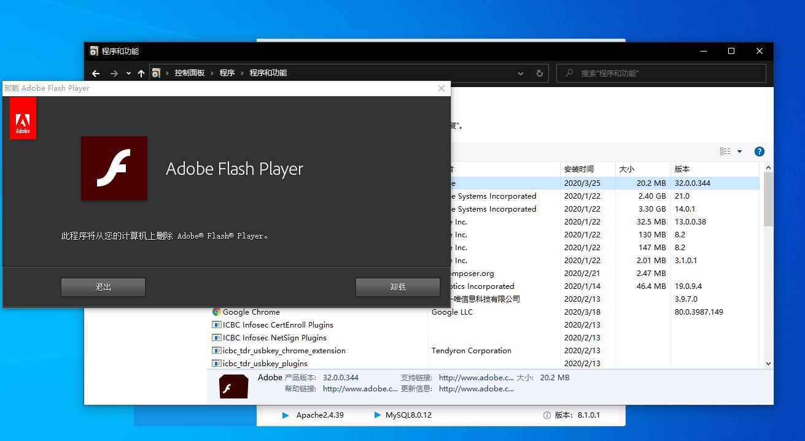
Task: Click version 32.0.0.344 in selected row
Action: [693, 183]
